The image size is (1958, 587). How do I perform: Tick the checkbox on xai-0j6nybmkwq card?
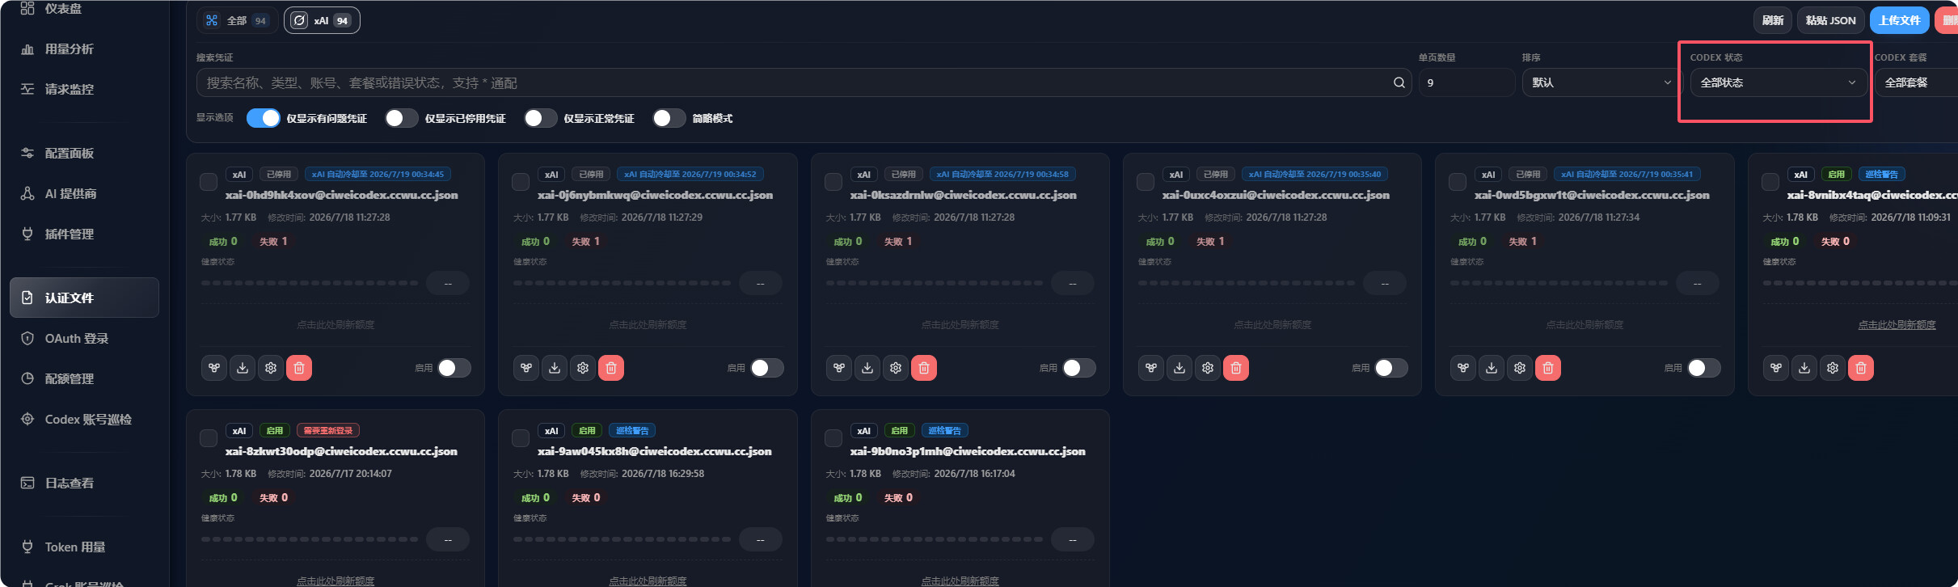tap(521, 182)
